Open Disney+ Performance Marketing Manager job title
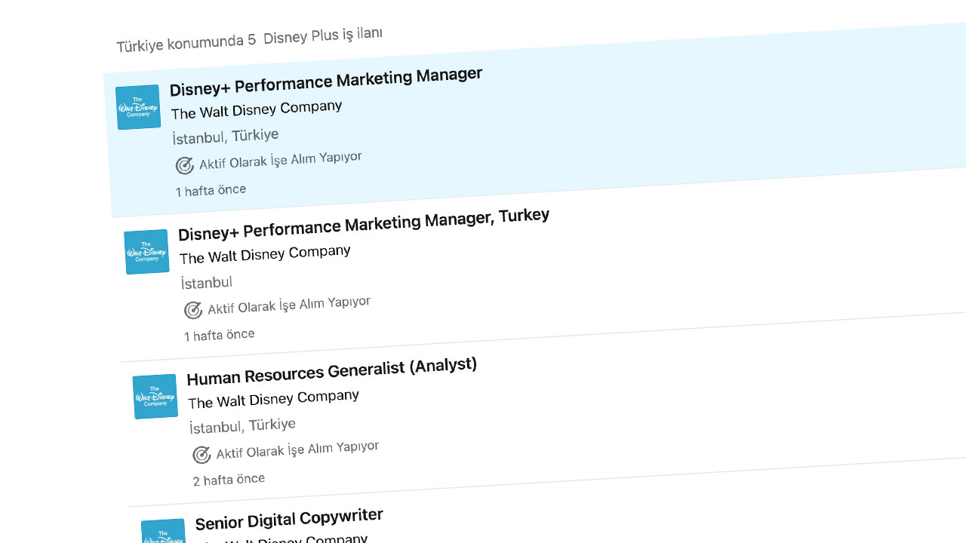966x543 pixels. coord(326,82)
